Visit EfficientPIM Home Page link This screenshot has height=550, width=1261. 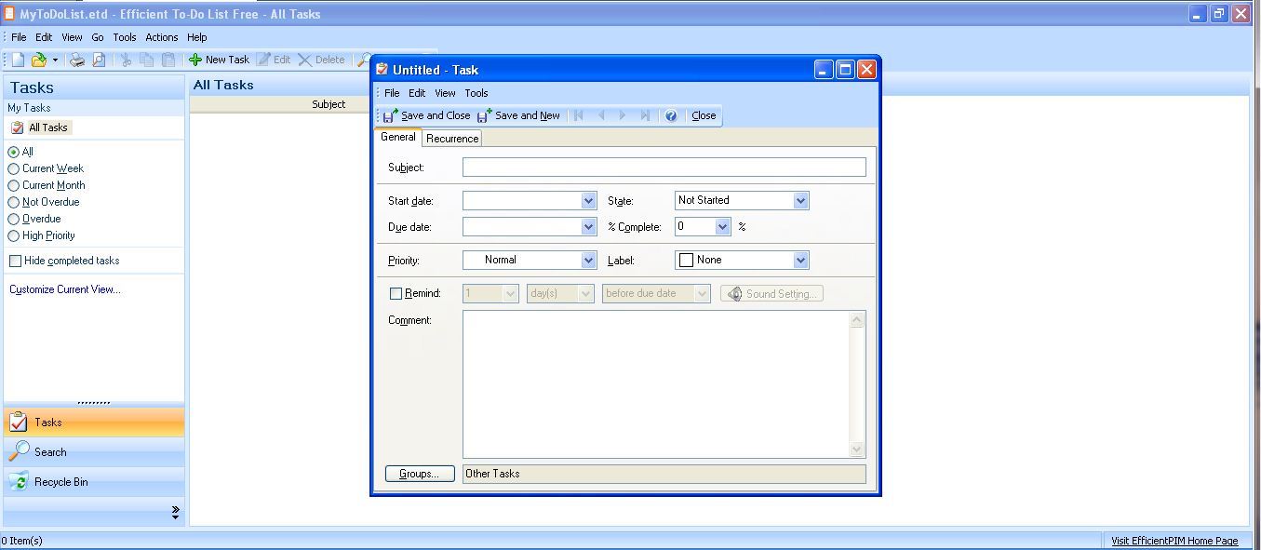tap(1175, 540)
